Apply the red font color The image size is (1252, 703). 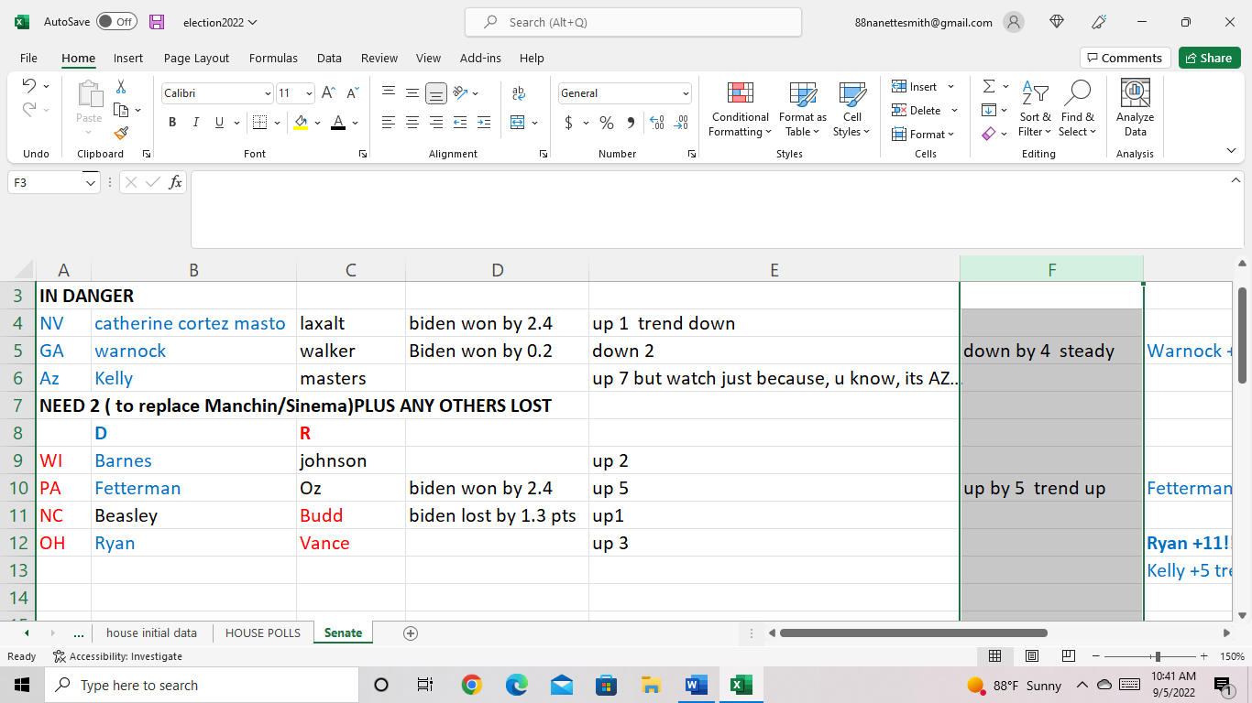(x=337, y=123)
